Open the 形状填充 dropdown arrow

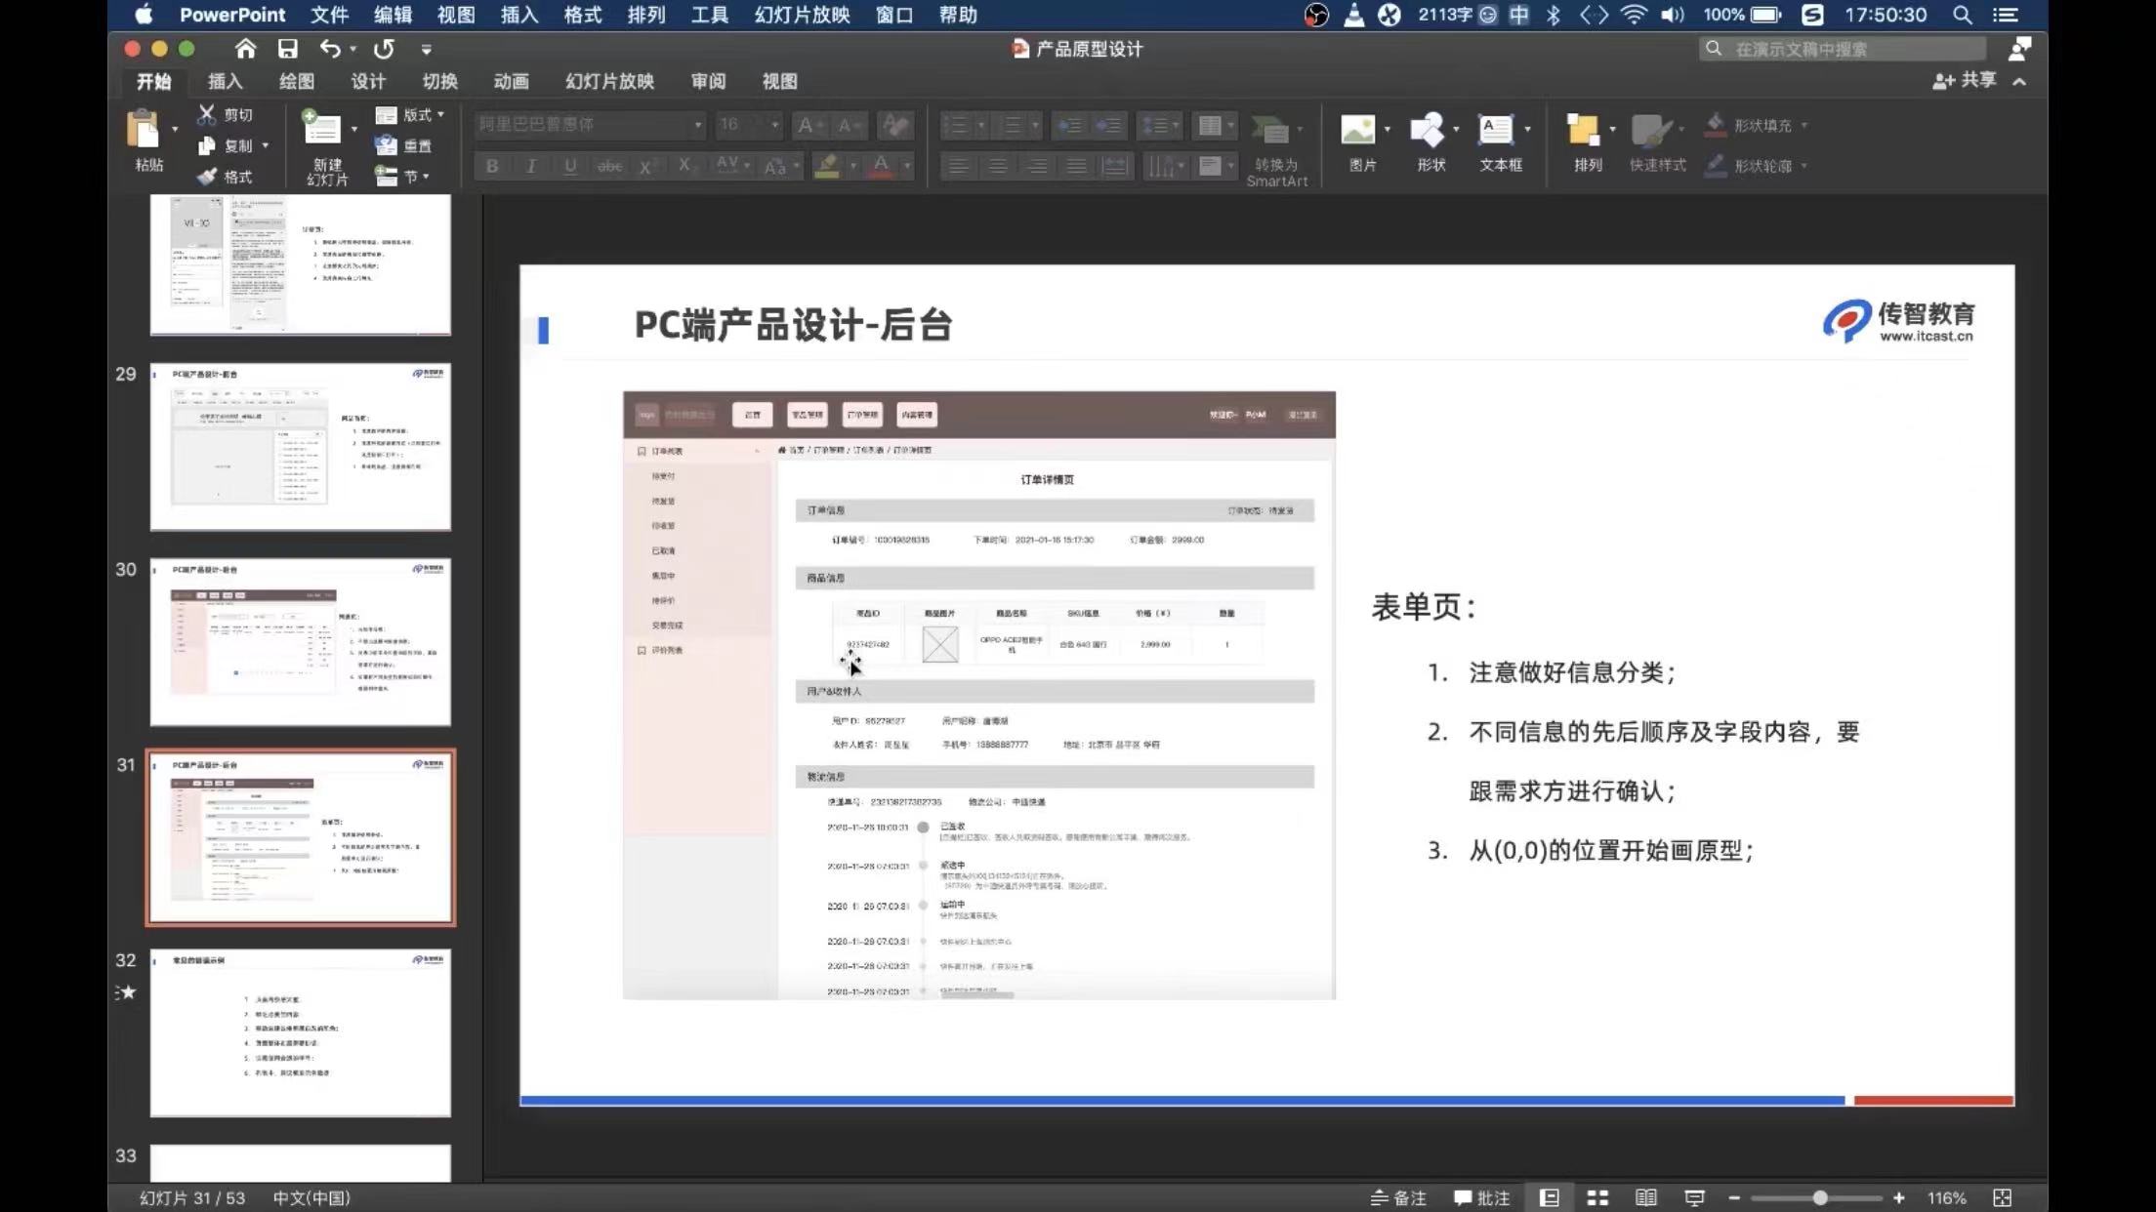point(1804,126)
